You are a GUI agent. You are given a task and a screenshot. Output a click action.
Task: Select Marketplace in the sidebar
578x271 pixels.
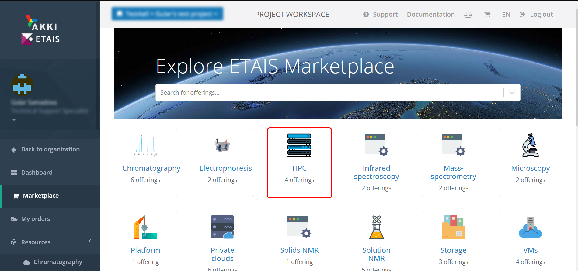[x=50, y=196]
